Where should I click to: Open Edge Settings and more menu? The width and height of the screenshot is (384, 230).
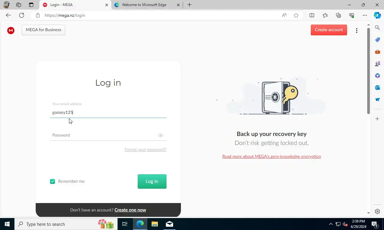364,15
